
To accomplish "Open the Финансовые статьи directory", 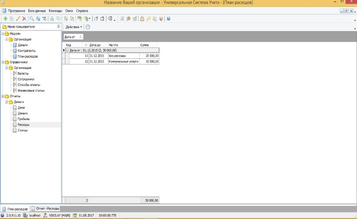I will [x=31, y=90].
